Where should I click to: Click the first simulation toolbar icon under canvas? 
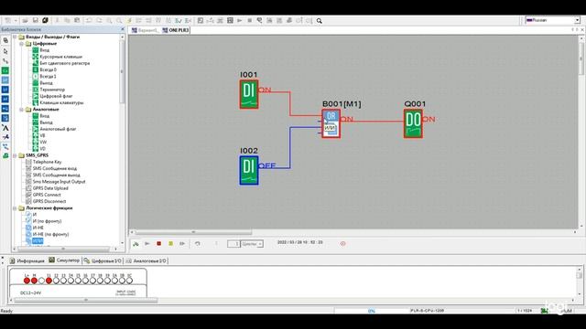tap(136, 244)
